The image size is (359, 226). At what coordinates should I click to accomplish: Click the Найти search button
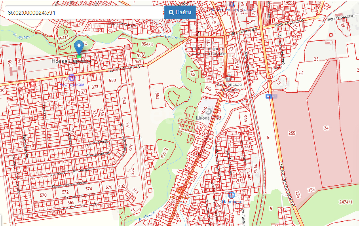click(x=180, y=12)
